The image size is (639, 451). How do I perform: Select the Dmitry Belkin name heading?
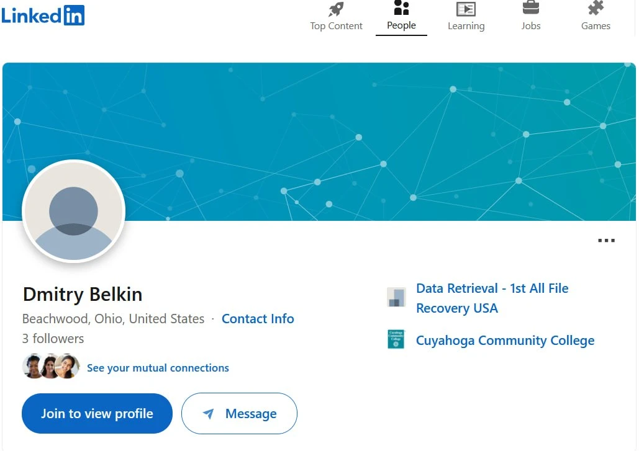83,294
